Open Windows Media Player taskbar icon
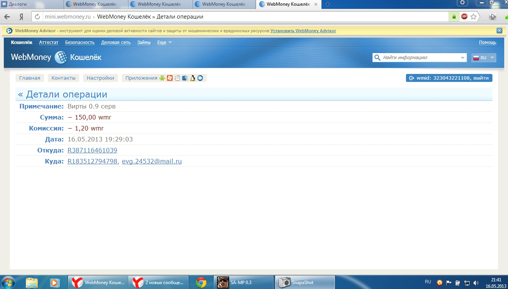This screenshot has width=508, height=289. [x=54, y=283]
